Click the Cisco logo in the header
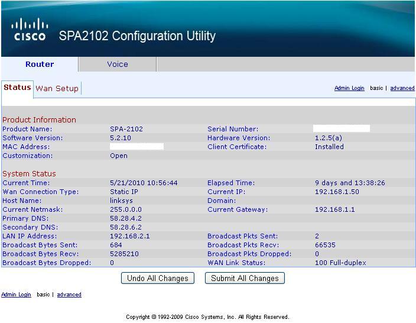Screen dimensions: 416x323 (x=30, y=30)
